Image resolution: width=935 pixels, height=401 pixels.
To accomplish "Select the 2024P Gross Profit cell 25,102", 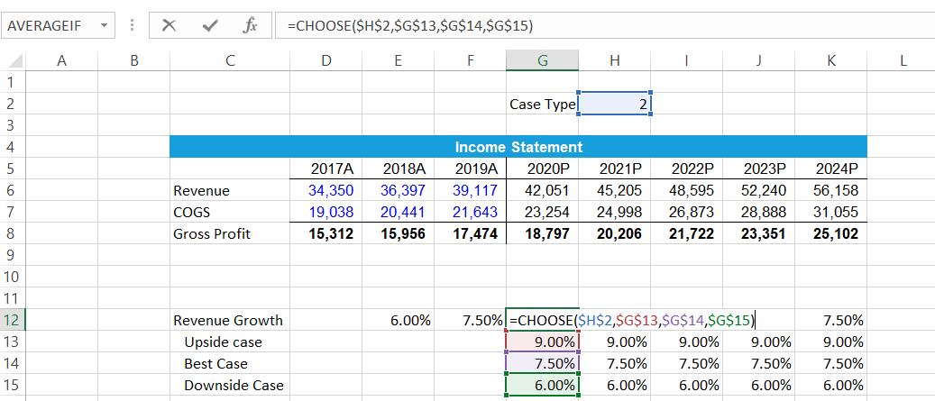I will pos(830,233).
